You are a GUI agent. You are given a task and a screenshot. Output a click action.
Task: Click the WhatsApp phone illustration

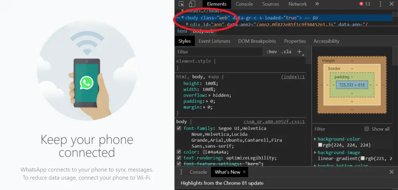(87, 71)
